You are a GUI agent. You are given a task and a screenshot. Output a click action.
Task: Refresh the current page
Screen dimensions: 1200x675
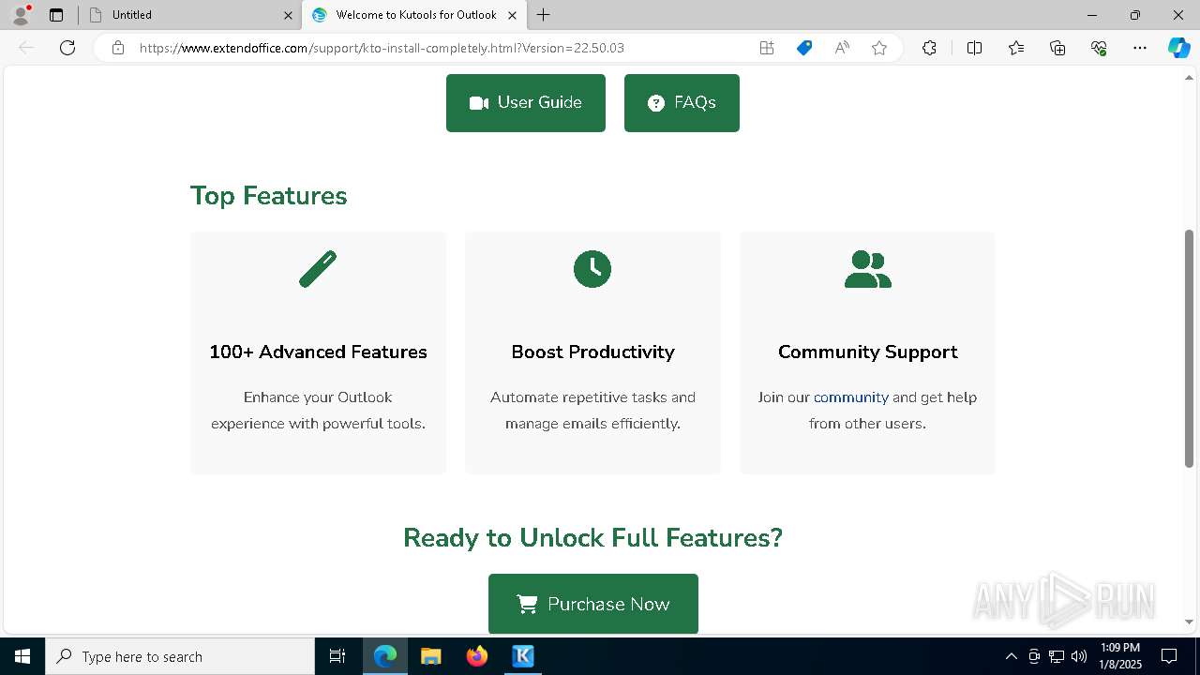pos(67,48)
